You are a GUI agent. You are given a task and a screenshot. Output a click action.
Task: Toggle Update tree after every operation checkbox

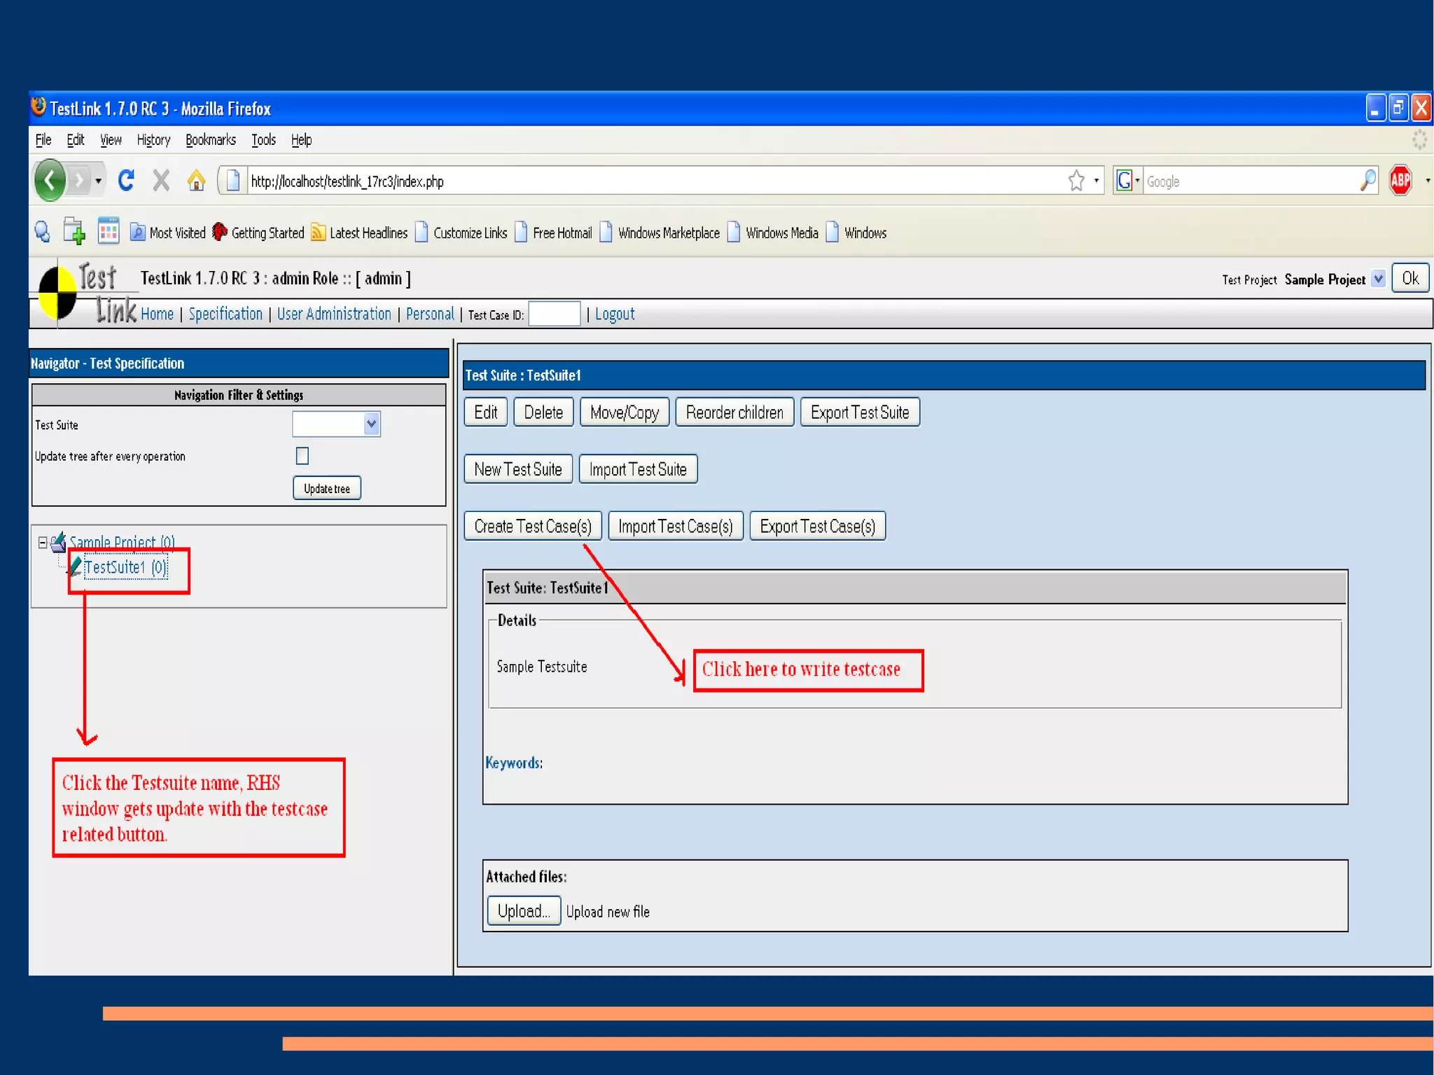coord(302,456)
